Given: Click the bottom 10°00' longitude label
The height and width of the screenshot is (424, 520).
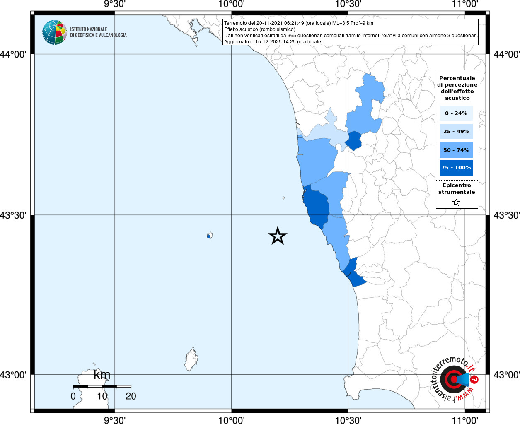Looking at the screenshot, I should [232, 420].
